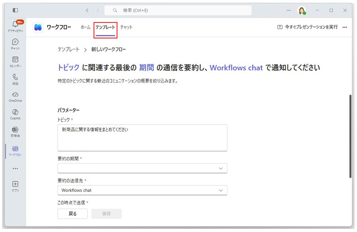
Task: Click the description text 特定のトピックに関する
Action: (x=118, y=81)
